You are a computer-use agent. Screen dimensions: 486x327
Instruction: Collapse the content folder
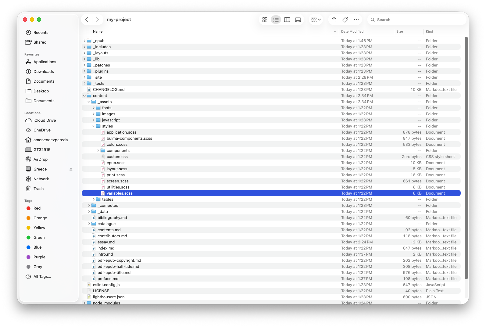[x=84, y=96]
